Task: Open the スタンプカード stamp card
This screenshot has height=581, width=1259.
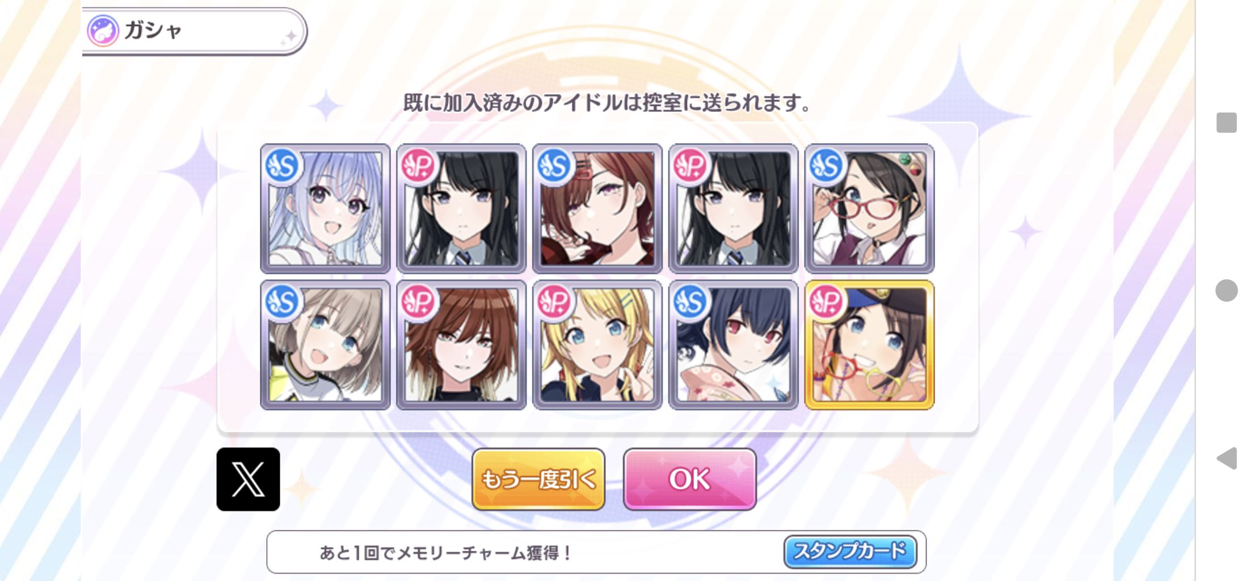Action: coord(850,551)
